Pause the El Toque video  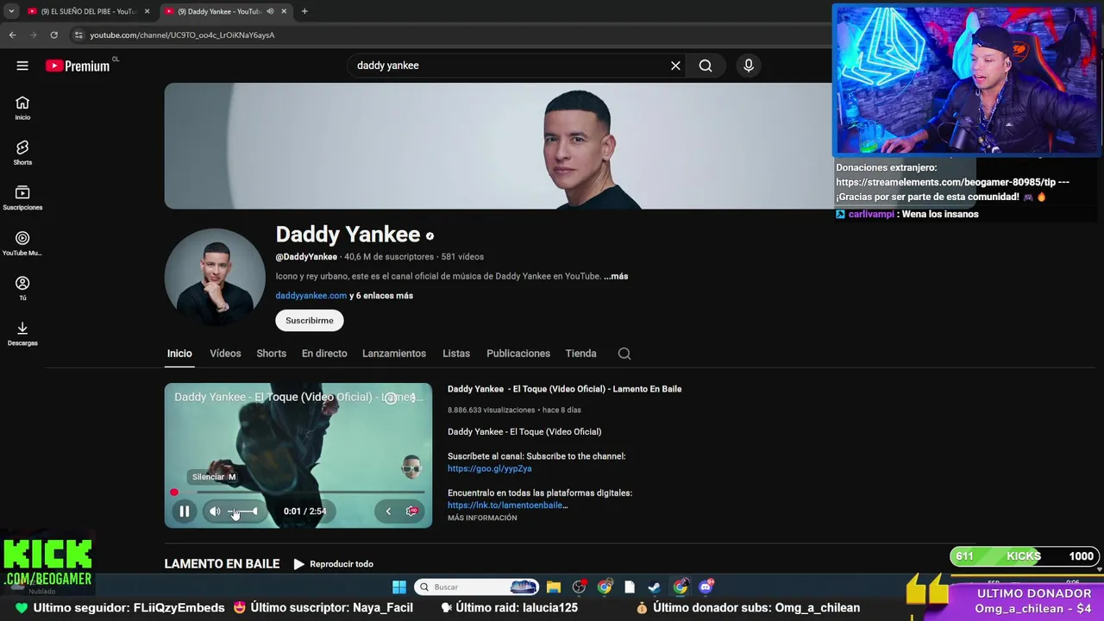point(184,511)
